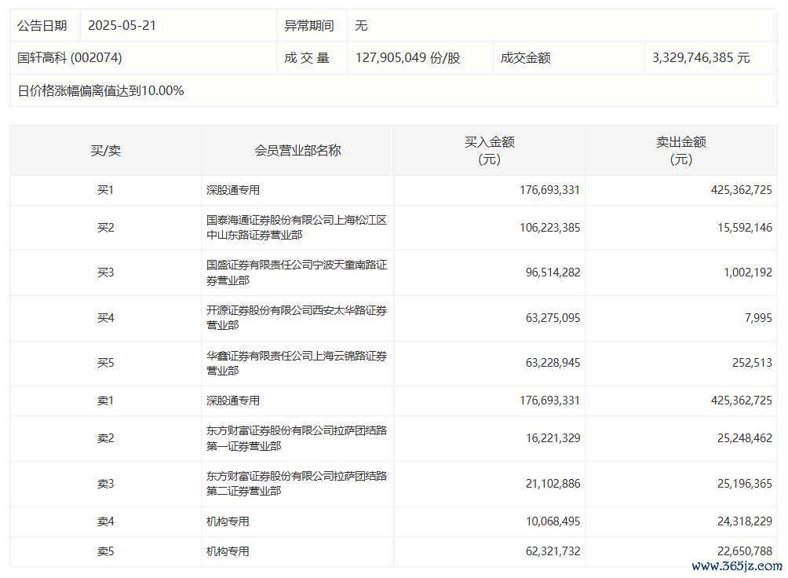Click 国泰海通证券 上海松江区中山东路 branch name
The width and height of the screenshot is (788, 578).
[297, 228]
